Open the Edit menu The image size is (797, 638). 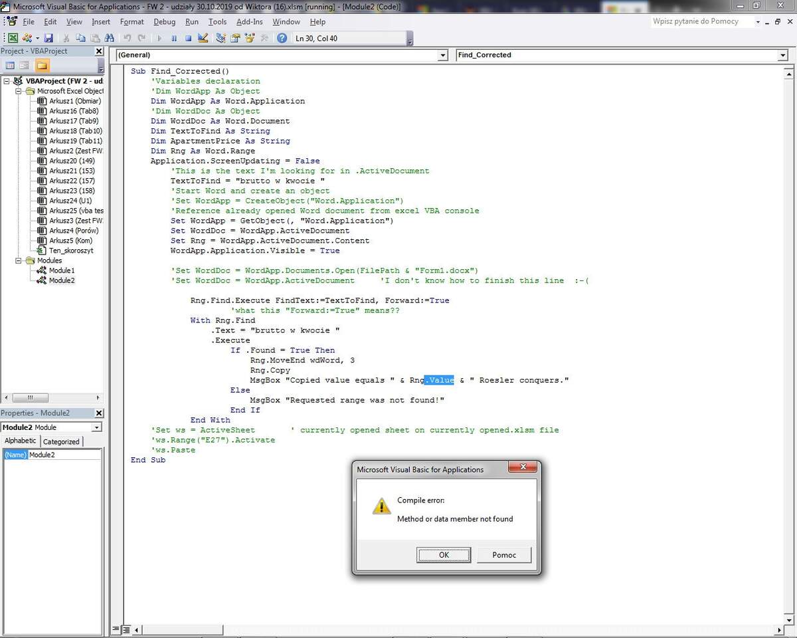tap(50, 22)
